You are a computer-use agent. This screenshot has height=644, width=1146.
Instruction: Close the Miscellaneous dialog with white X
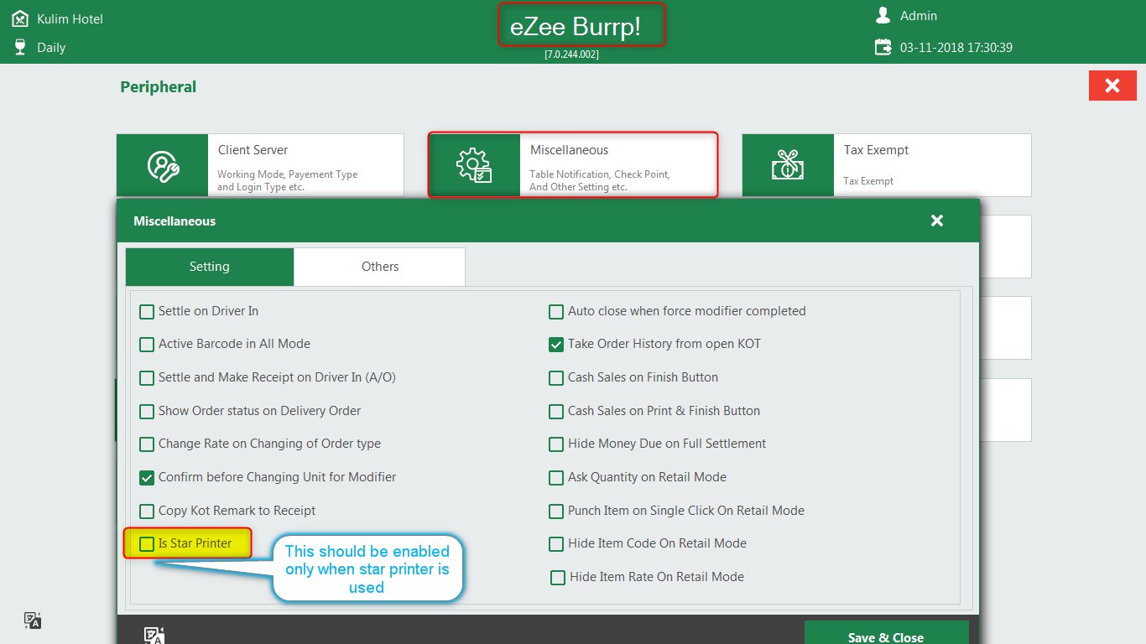pos(937,221)
